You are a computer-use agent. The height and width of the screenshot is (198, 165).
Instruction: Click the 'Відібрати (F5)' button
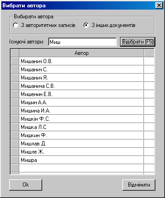137,42
